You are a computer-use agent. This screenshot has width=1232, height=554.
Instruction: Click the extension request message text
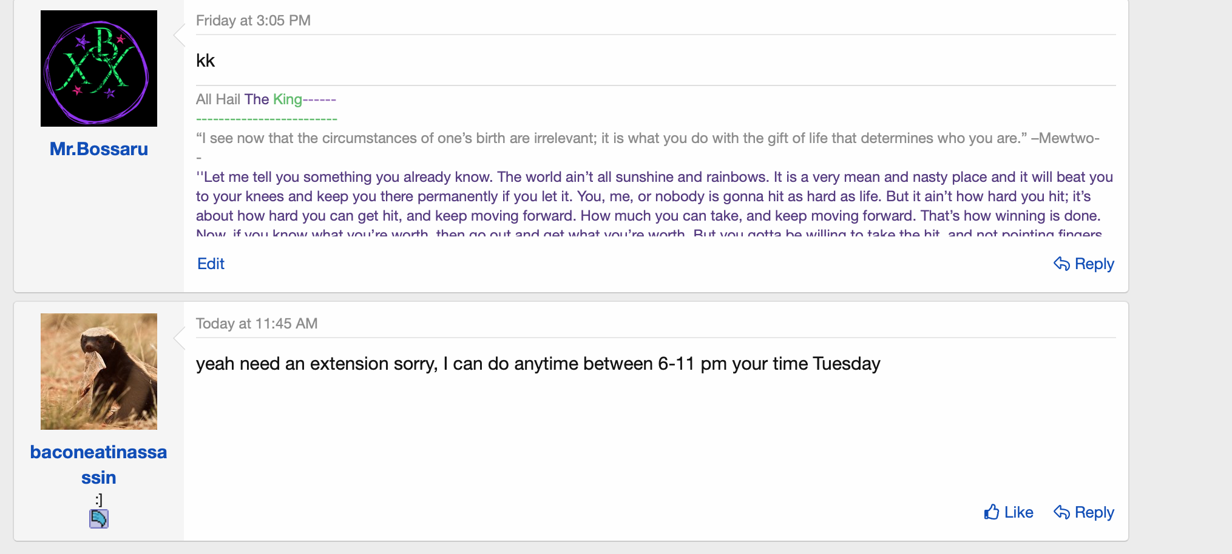(538, 364)
